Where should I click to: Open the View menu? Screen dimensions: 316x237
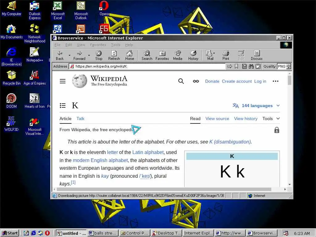(81, 45)
